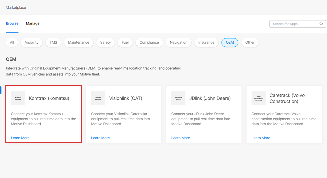The width and height of the screenshot is (327, 178).
Task: Click the JDlink (John Deere) card title
Action: pos(210,98)
